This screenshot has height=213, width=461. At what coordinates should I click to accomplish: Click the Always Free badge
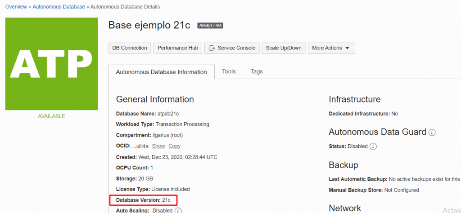tap(210, 26)
